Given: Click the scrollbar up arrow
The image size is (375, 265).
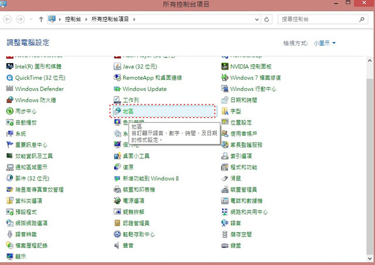Looking at the screenshot, I should [x=370, y=60].
